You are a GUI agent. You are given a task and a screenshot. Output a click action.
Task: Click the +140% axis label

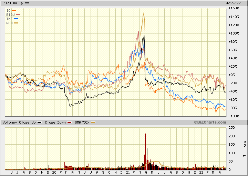234,17
